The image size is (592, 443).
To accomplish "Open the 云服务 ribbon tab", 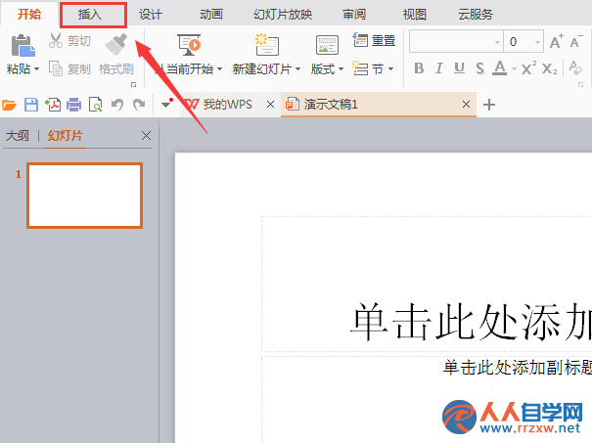I will (476, 15).
